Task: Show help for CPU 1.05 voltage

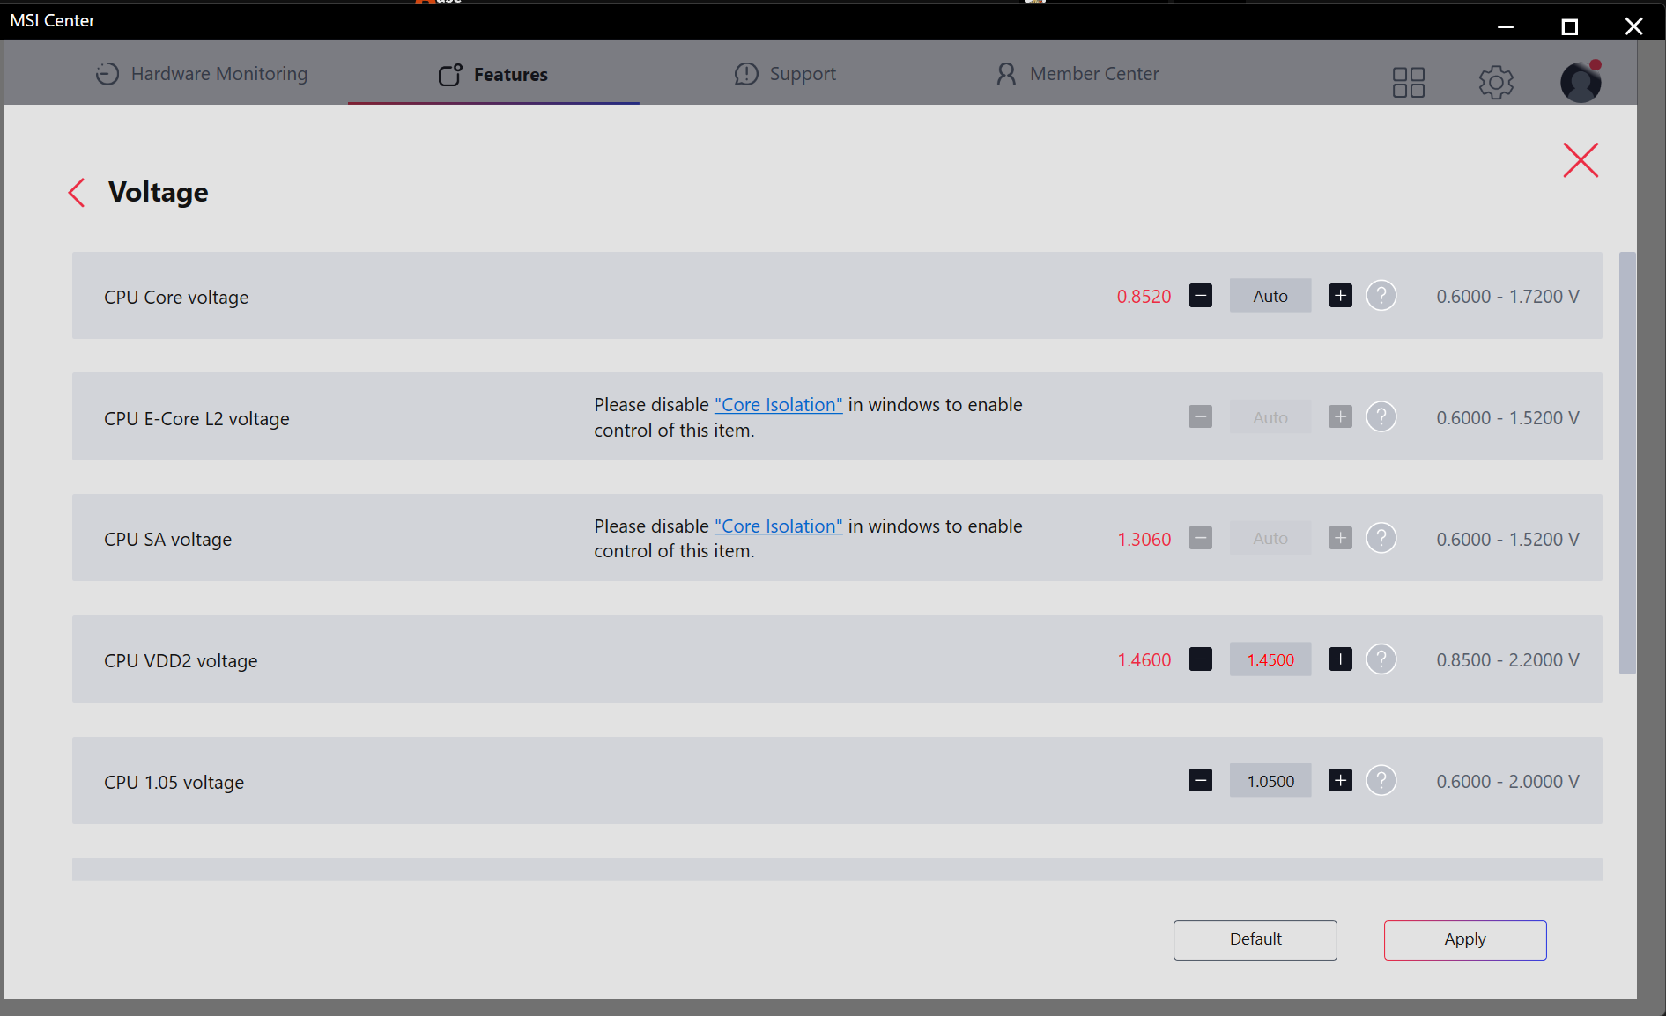Action: pos(1381,780)
